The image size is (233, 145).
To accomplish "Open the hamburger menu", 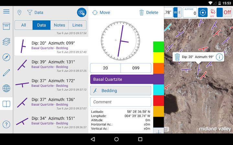I will 6,12.
